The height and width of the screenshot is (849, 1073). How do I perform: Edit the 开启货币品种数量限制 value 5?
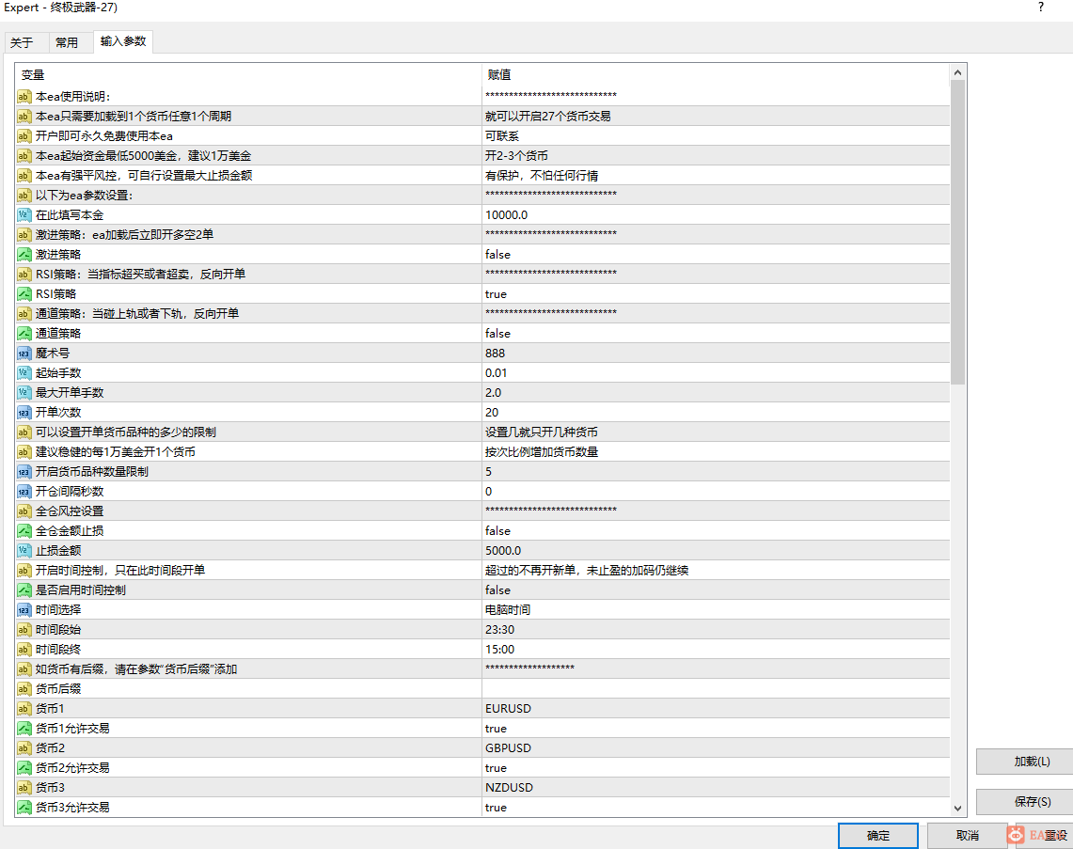pos(716,471)
